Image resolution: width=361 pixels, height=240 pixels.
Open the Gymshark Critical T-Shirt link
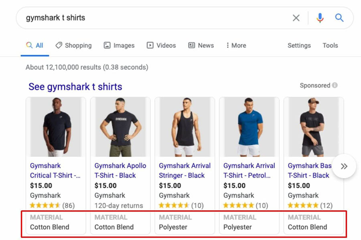tap(55, 170)
